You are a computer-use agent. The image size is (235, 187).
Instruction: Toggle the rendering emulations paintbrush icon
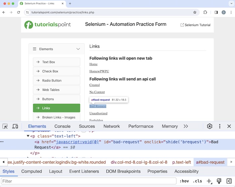[219, 181]
